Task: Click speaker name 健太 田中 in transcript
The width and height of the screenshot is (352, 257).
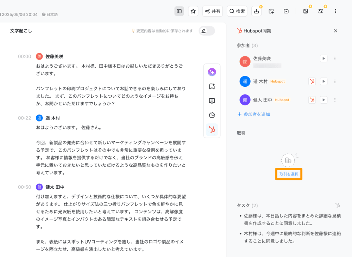Action: coord(55,187)
